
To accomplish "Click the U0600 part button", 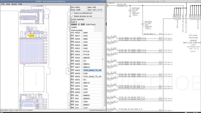I will [x=74, y=24].
